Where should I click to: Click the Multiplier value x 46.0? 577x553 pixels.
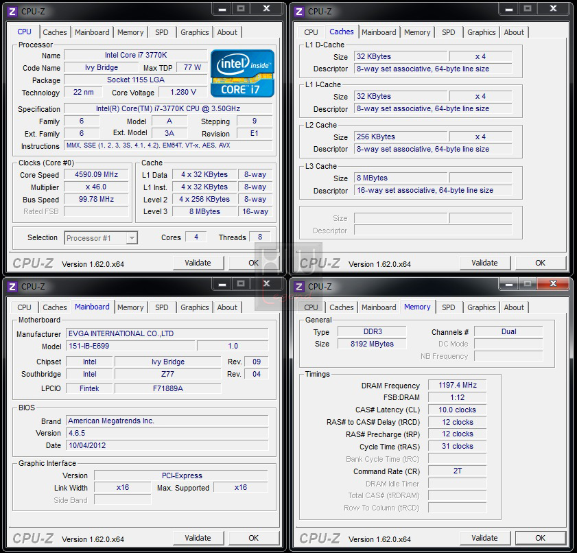97,187
